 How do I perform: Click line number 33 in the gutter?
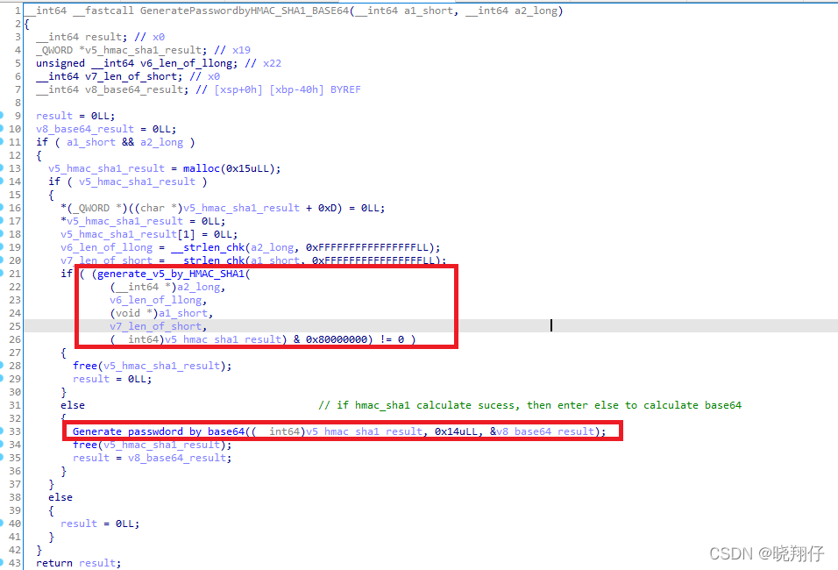14,431
